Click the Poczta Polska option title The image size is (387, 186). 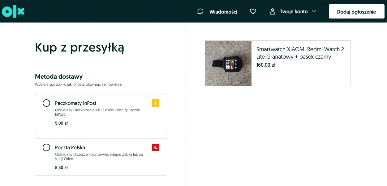coord(70,147)
